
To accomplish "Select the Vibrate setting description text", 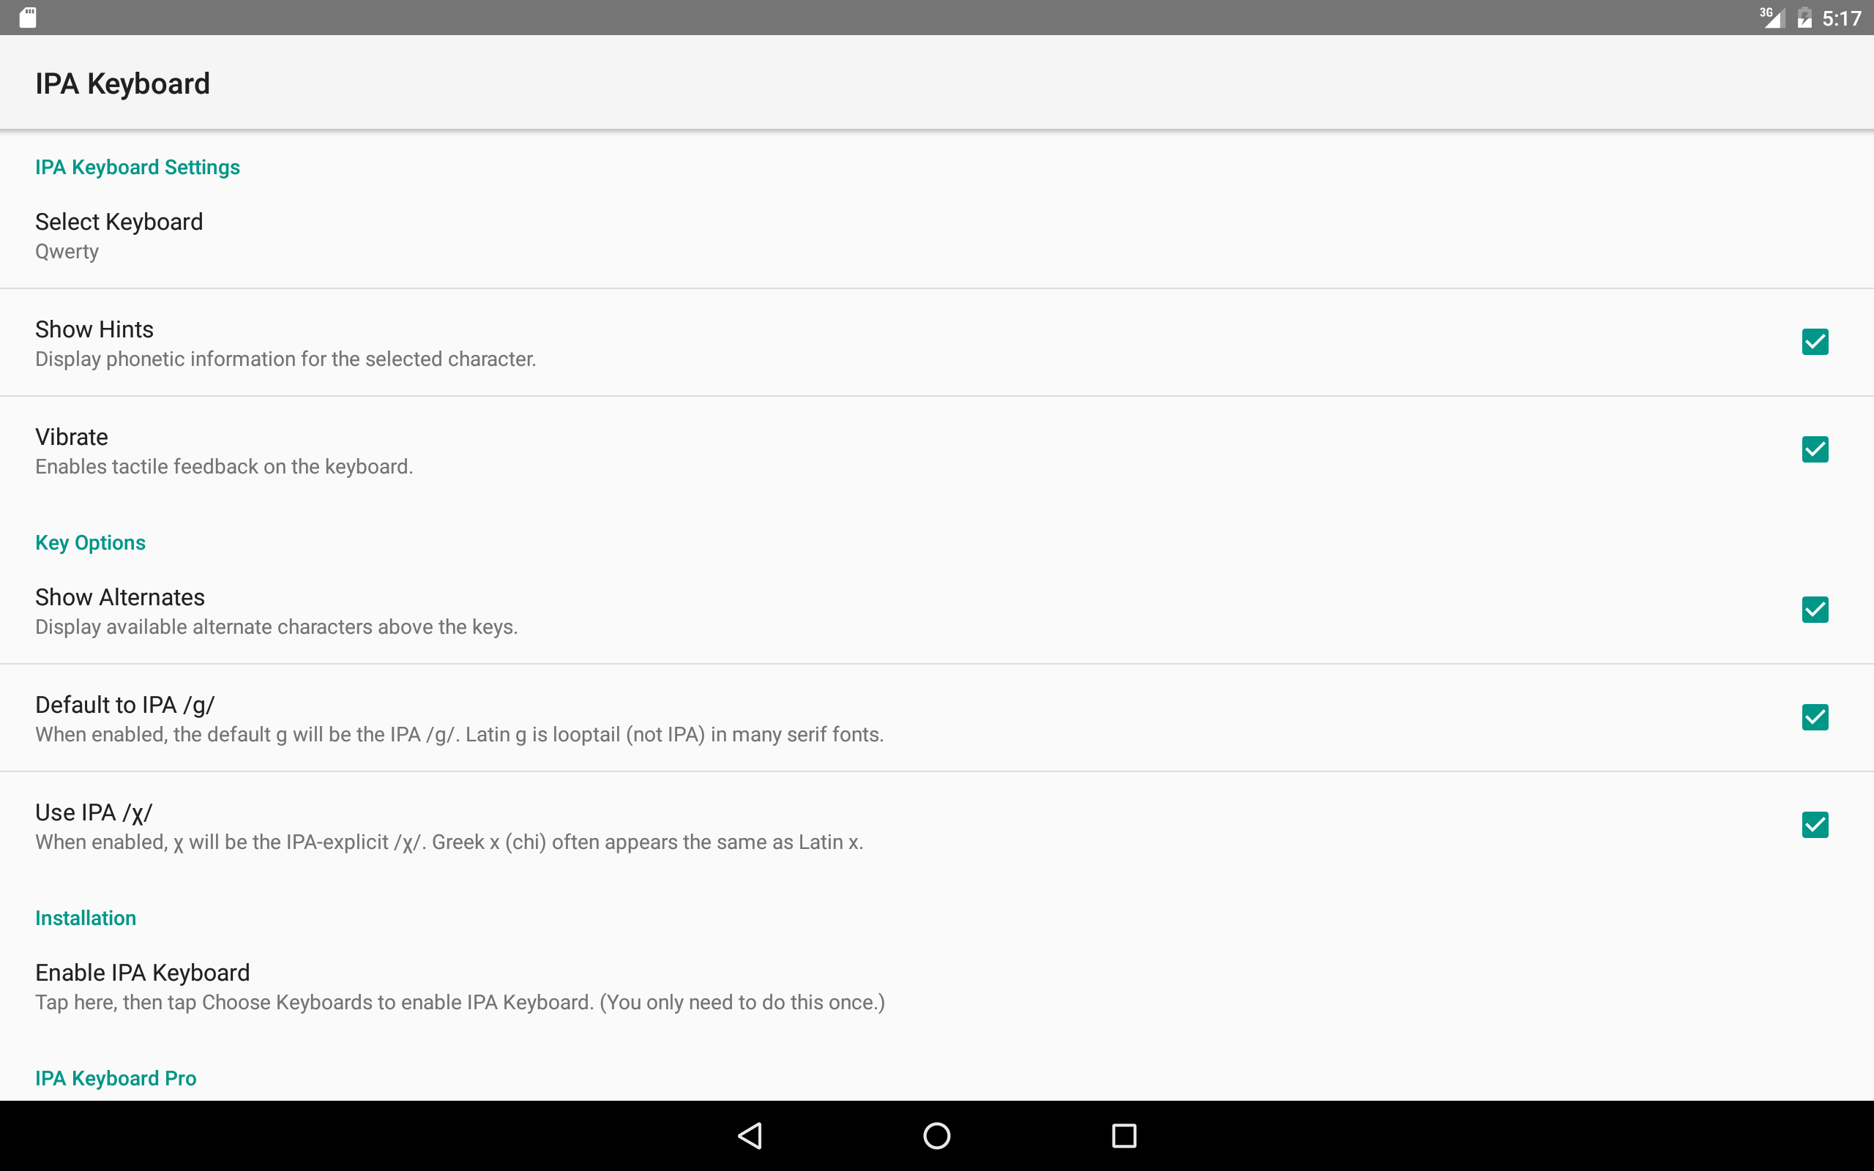I will tap(224, 466).
